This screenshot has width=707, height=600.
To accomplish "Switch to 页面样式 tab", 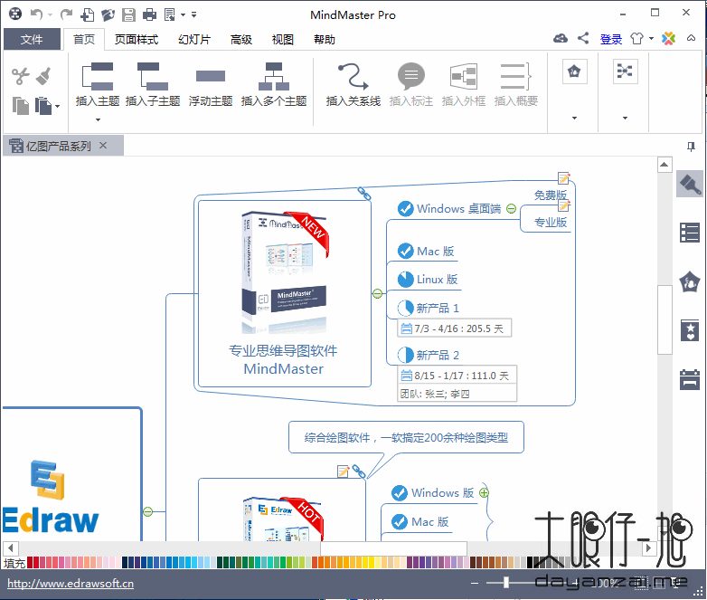I will point(137,39).
